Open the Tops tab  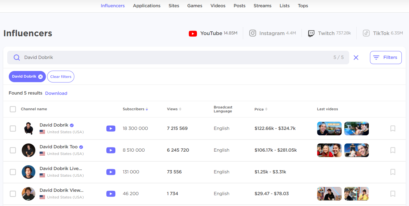point(303,6)
